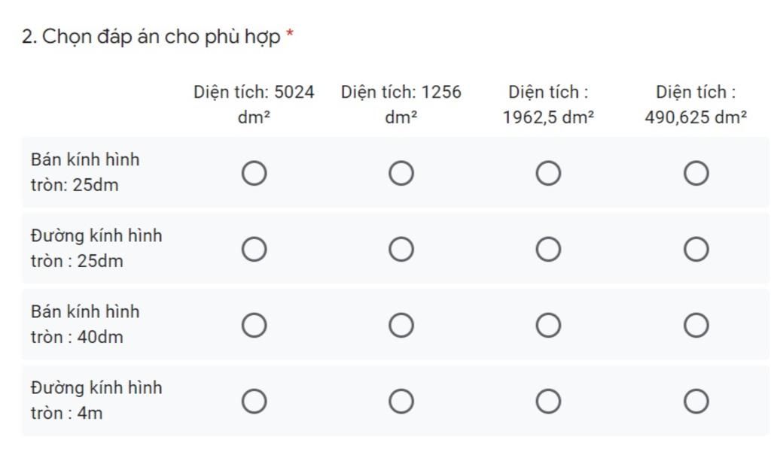Pick 1962,5 dm² for Bán kính 40dm row
Image resolution: width=771 pixels, height=452 pixels.
click(x=548, y=325)
